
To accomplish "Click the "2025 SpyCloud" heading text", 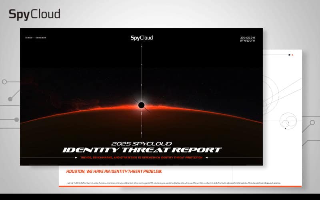I will click(x=141, y=144).
